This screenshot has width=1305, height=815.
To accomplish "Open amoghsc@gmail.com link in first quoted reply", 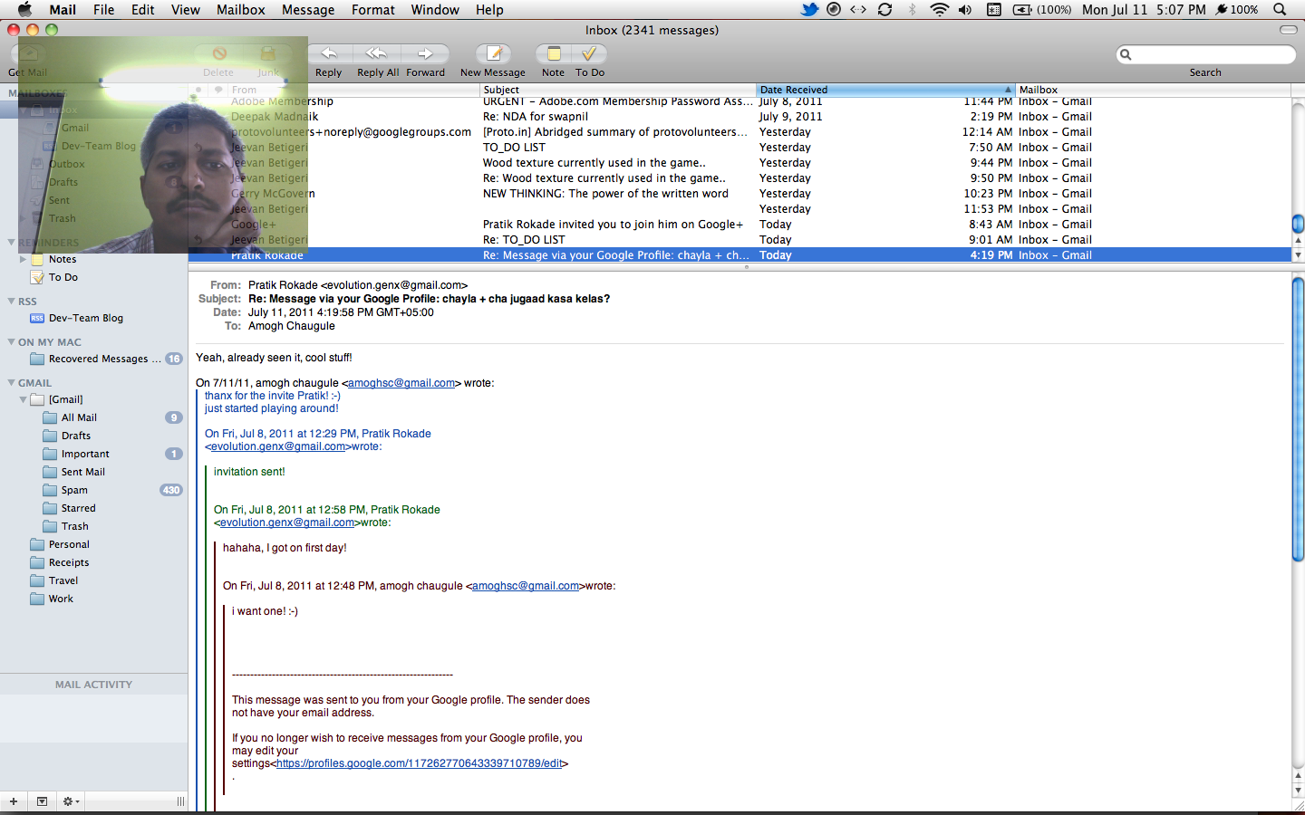I will [x=401, y=383].
